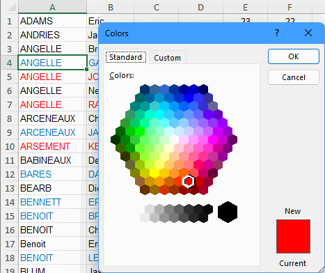325x273 pixels.
Task: Click the help question mark icon
Action: pyautogui.click(x=277, y=33)
